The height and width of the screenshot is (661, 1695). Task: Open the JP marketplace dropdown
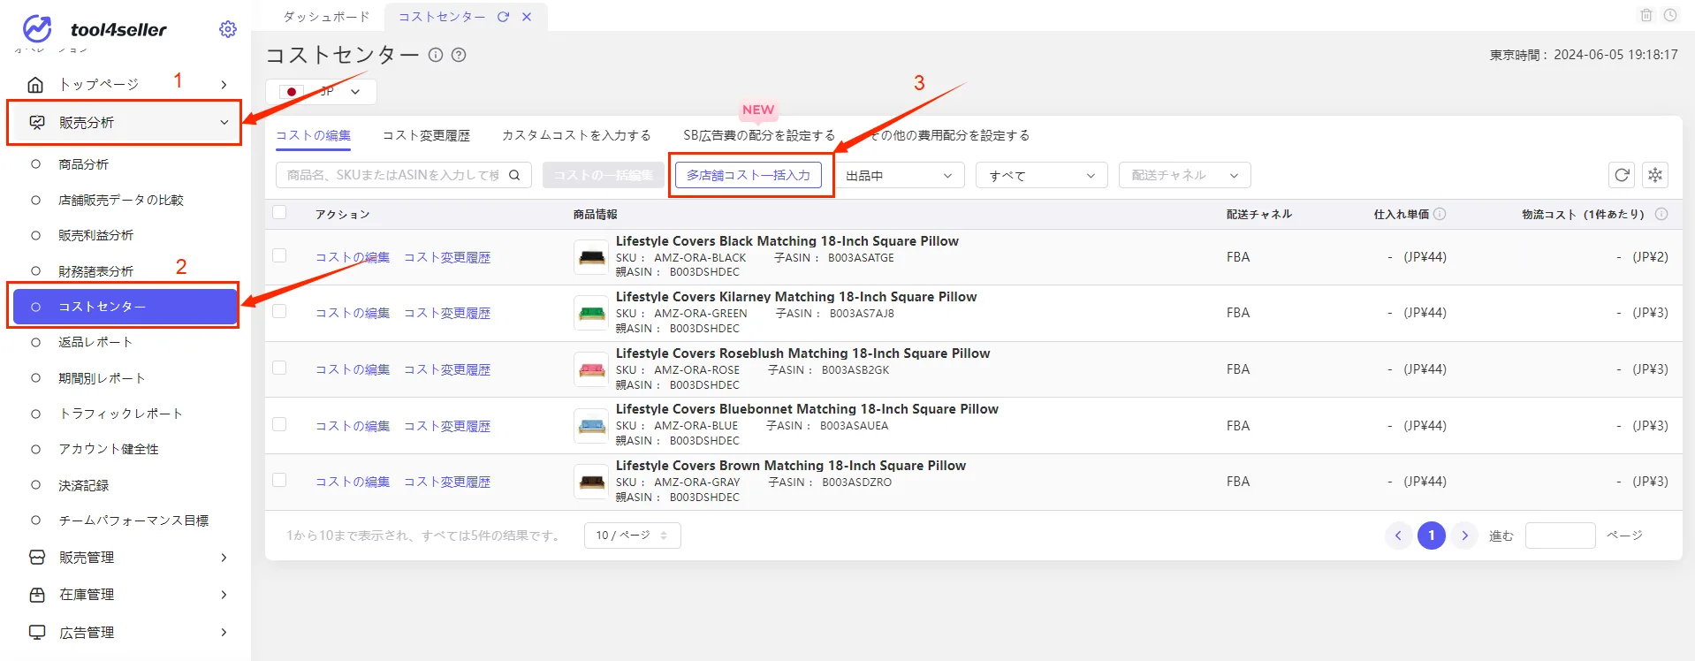pyautogui.click(x=322, y=92)
